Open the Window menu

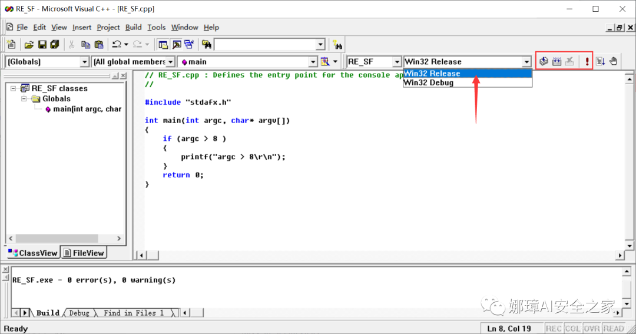(184, 27)
